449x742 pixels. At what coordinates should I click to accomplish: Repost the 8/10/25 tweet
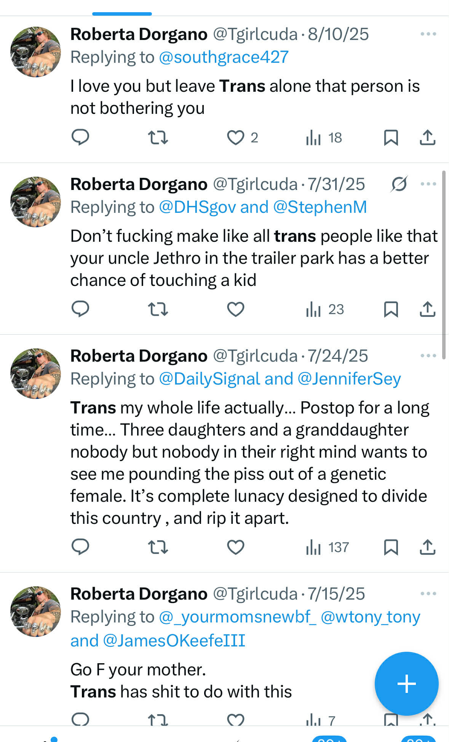coord(158,137)
